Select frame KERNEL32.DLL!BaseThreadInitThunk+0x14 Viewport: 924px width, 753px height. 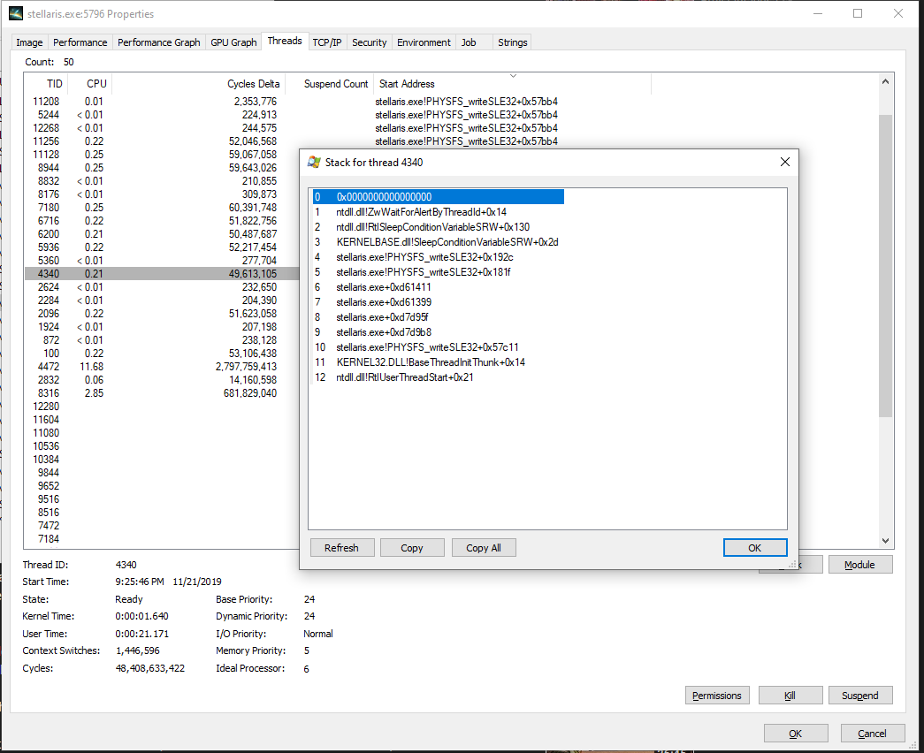[438, 362]
